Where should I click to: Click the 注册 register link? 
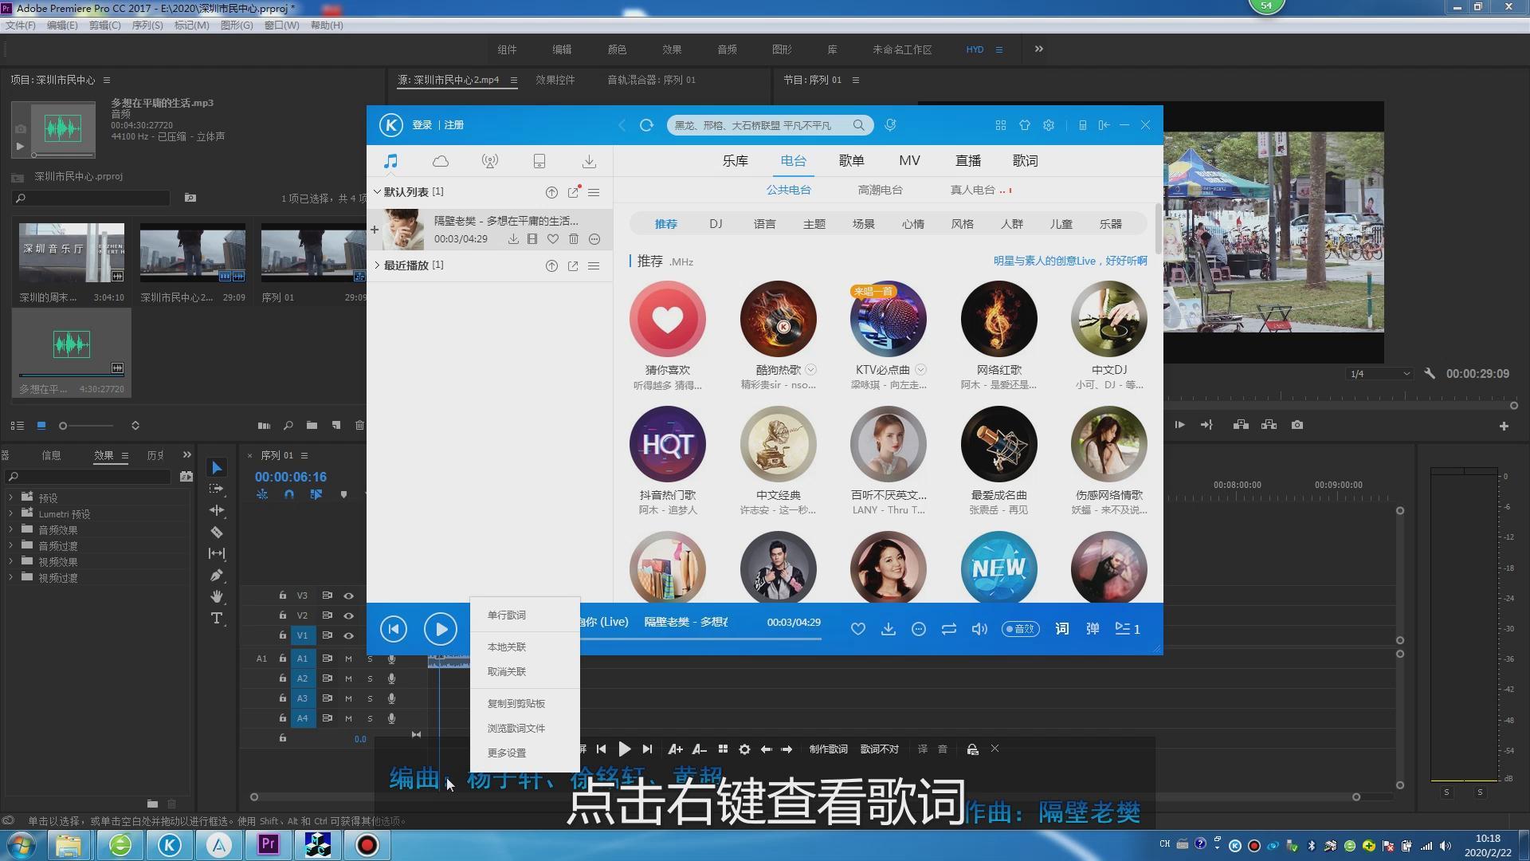pyautogui.click(x=453, y=125)
